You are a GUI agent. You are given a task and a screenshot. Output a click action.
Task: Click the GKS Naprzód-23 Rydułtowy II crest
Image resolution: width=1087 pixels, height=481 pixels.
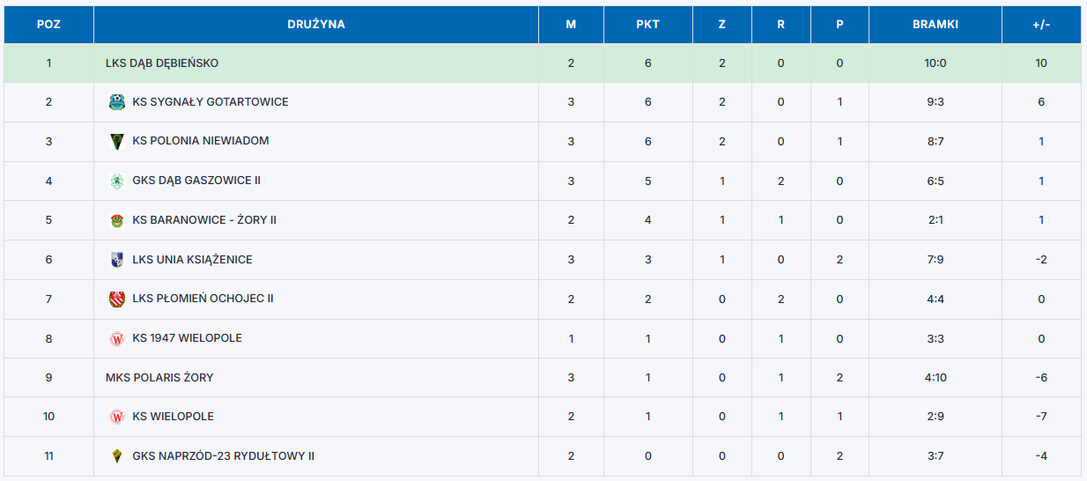click(x=116, y=456)
